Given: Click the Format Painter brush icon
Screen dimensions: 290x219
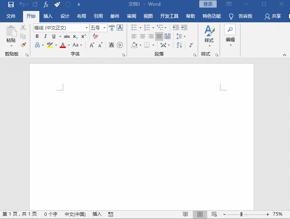Looking at the screenshot, I should 23,45.
